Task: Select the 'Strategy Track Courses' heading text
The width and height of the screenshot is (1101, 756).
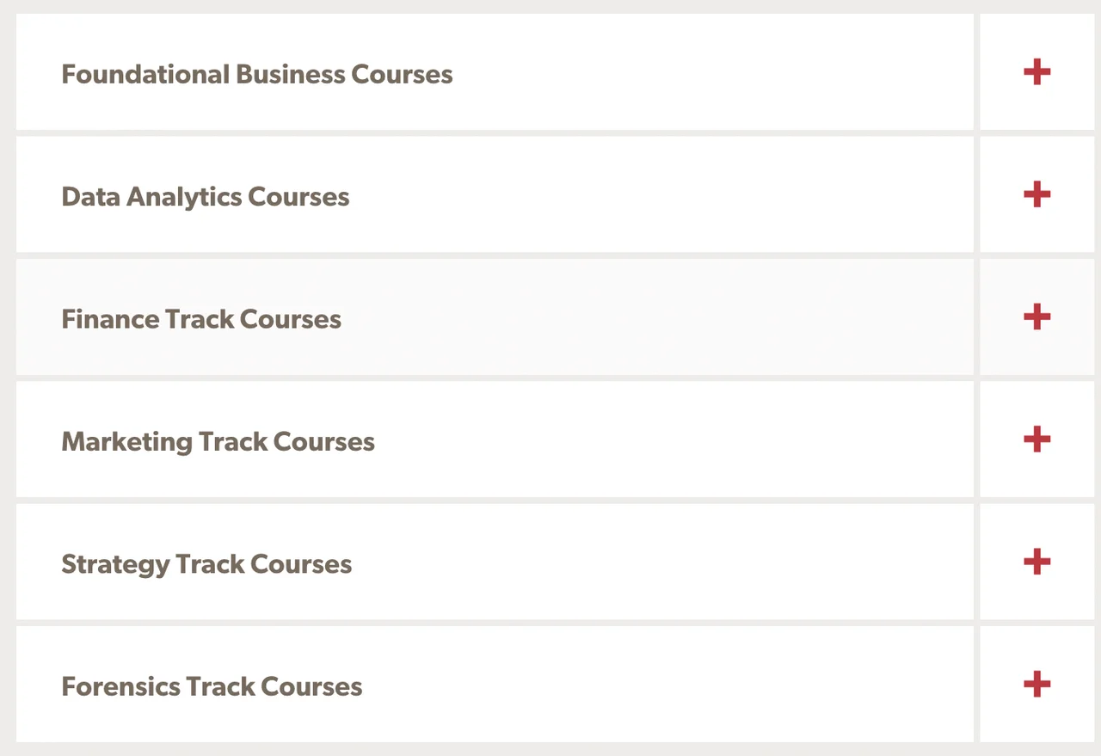Action: point(206,564)
